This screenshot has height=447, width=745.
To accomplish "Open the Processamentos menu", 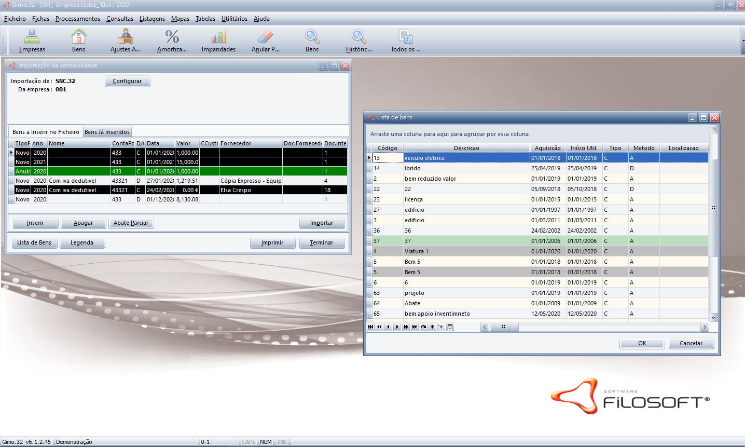I will tap(78, 19).
